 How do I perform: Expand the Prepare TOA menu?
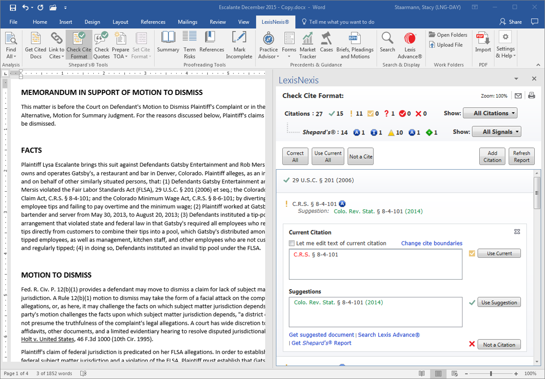(120, 46)
